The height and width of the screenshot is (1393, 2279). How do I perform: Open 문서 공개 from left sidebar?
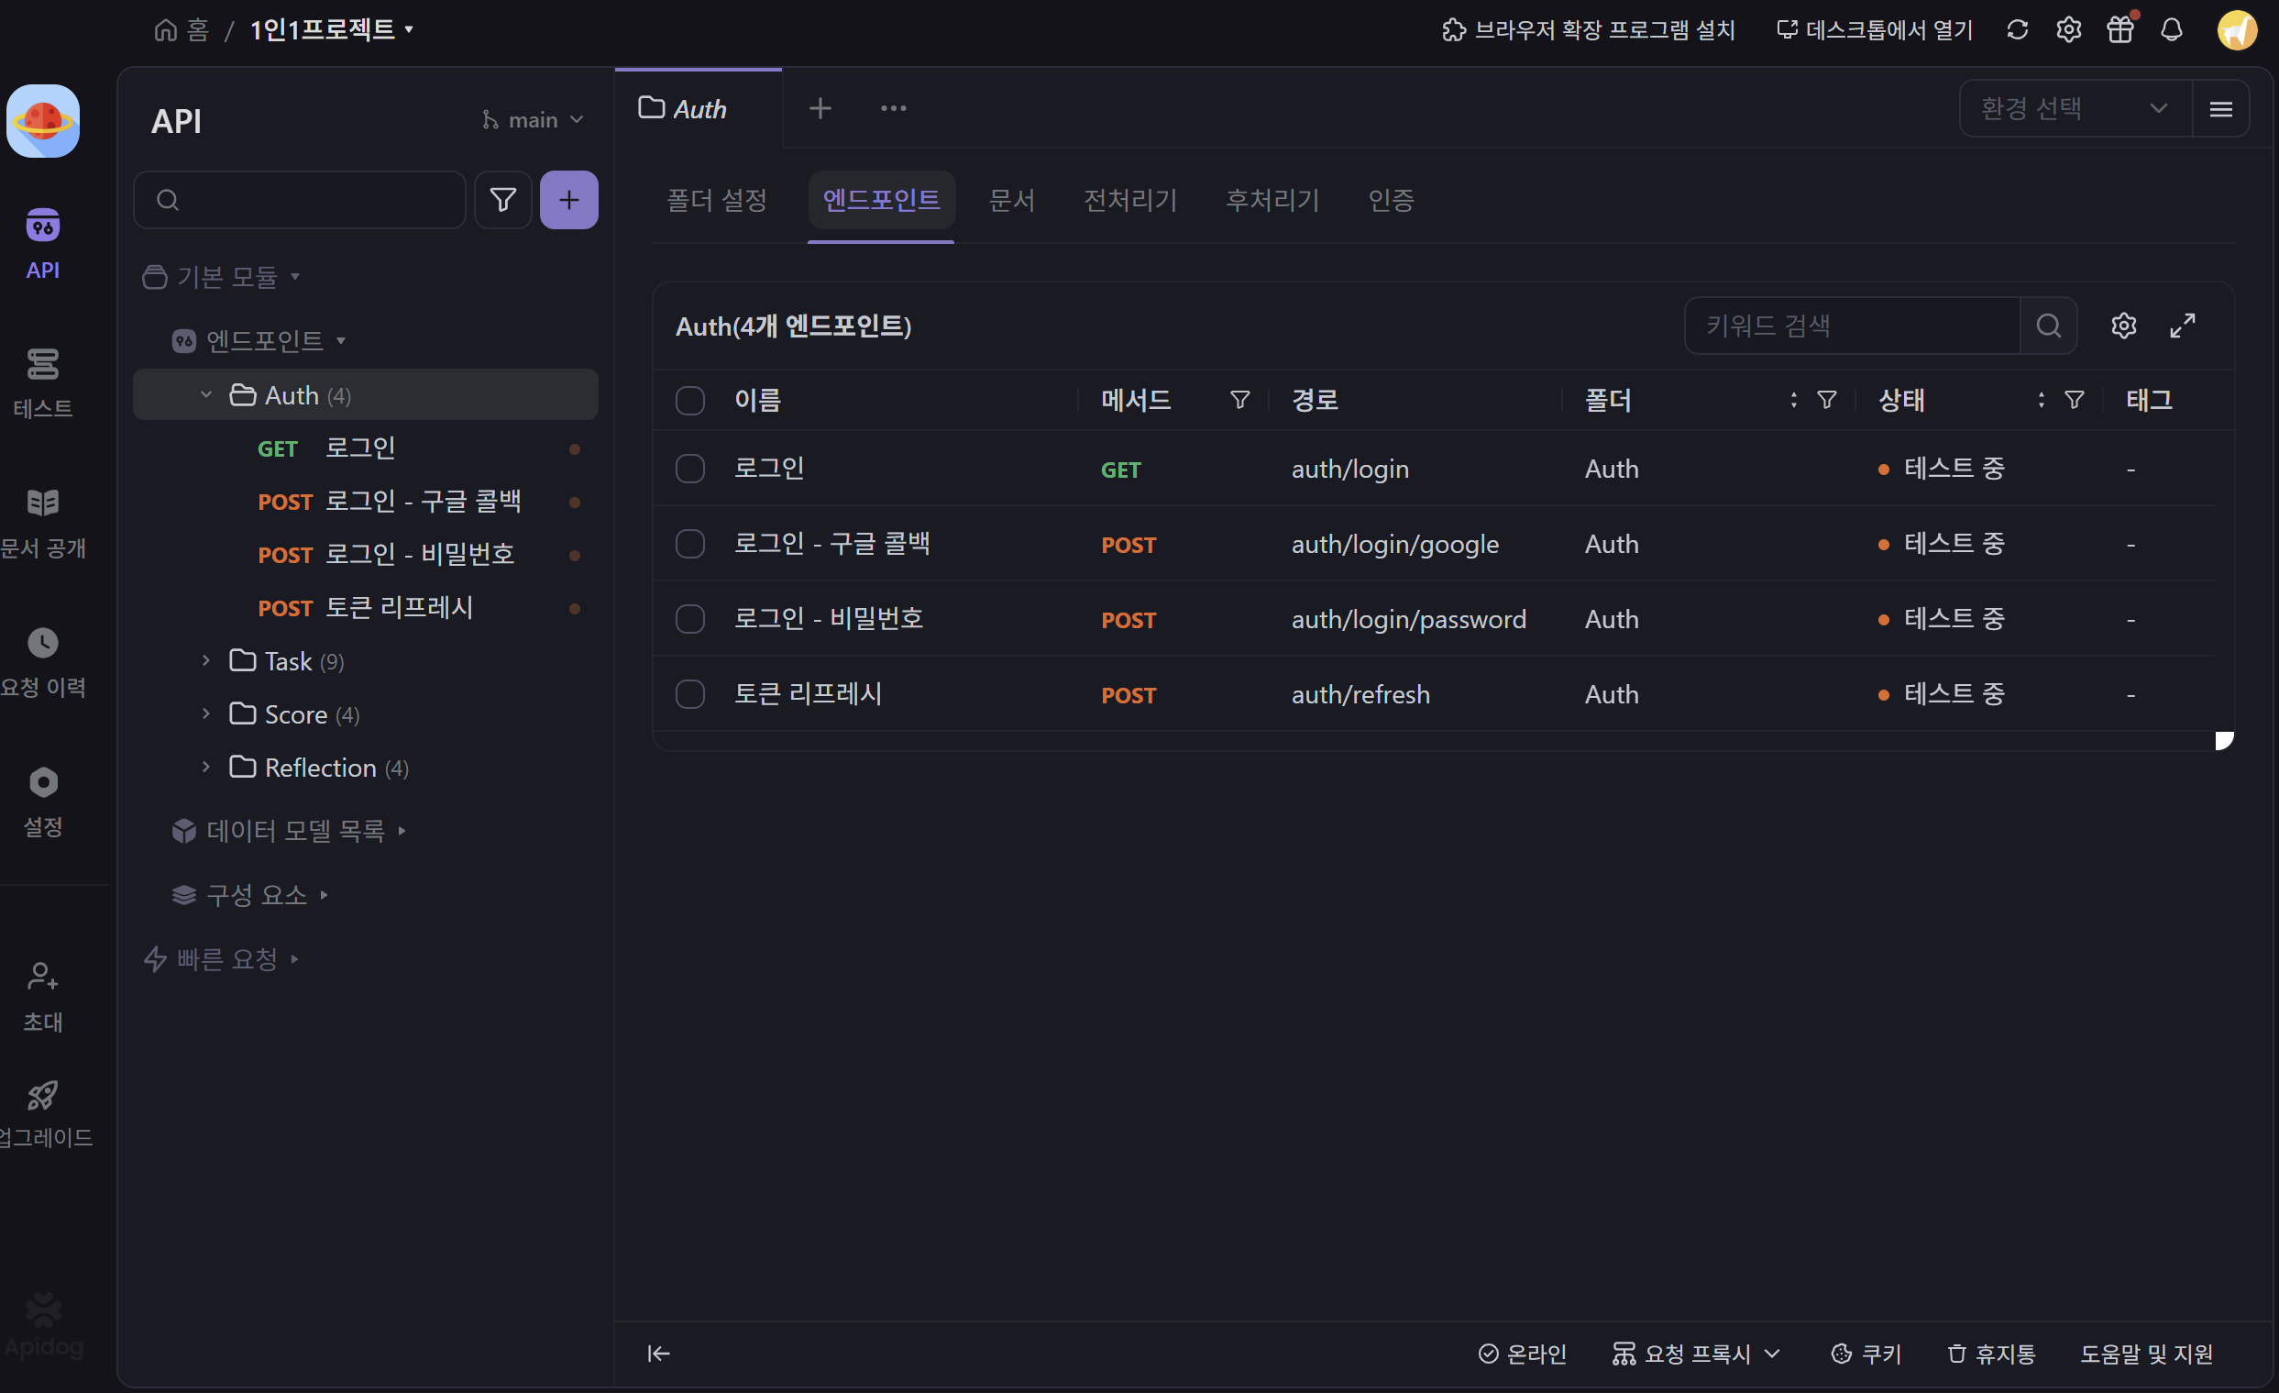coord(42,523)
